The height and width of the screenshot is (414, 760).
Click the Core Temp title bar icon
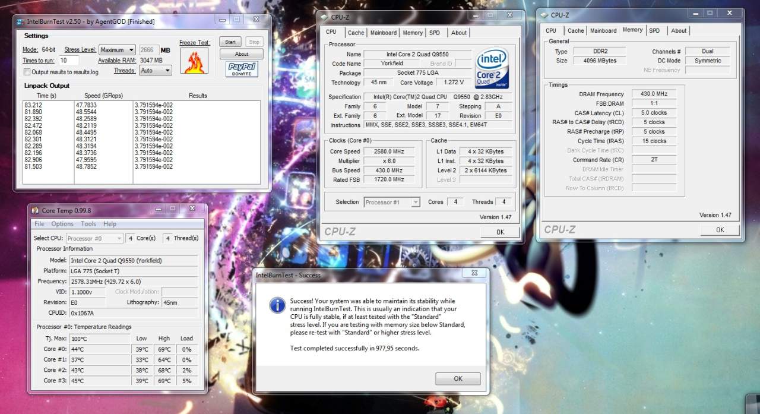pos(36,210)
